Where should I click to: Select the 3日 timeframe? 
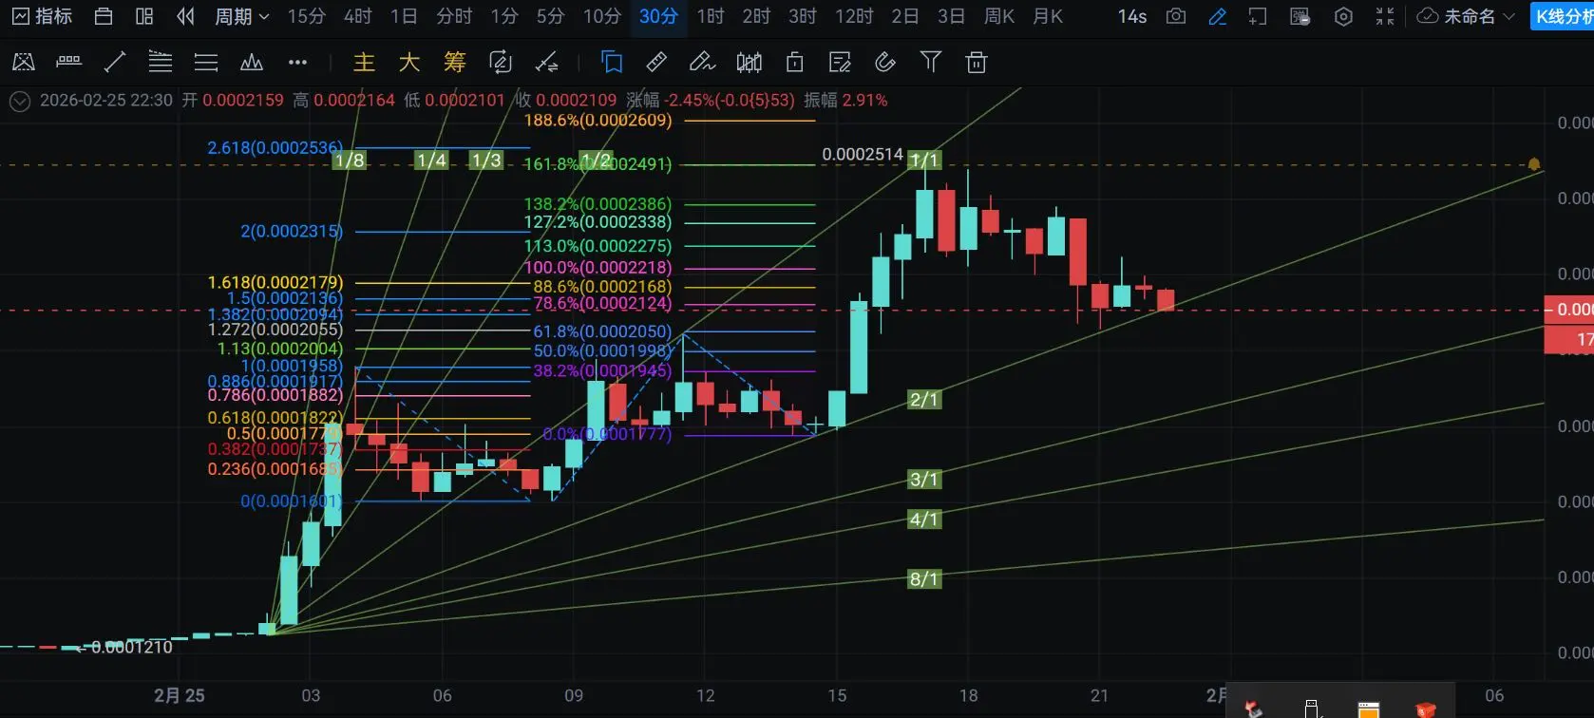click(951, 16)
